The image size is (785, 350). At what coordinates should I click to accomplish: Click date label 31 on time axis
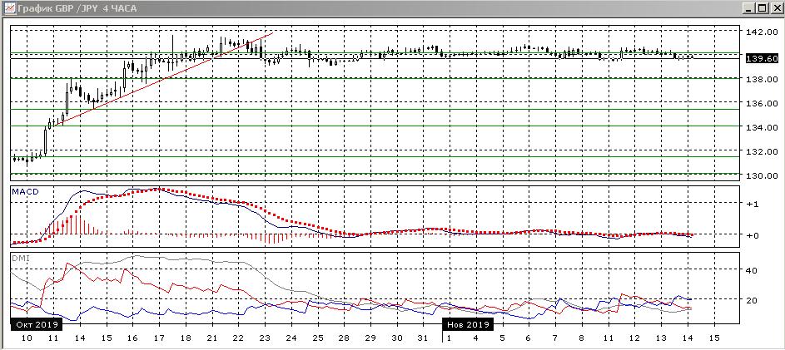point(424,338)
